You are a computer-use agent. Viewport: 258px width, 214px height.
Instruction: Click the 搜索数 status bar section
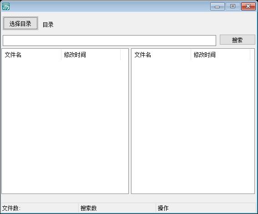tap(117, 208)
